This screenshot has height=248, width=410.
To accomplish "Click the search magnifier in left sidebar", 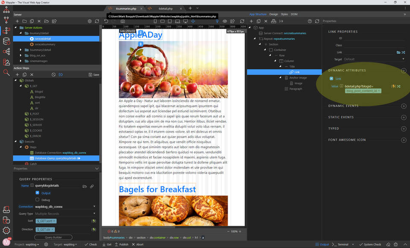I will 6,73.
